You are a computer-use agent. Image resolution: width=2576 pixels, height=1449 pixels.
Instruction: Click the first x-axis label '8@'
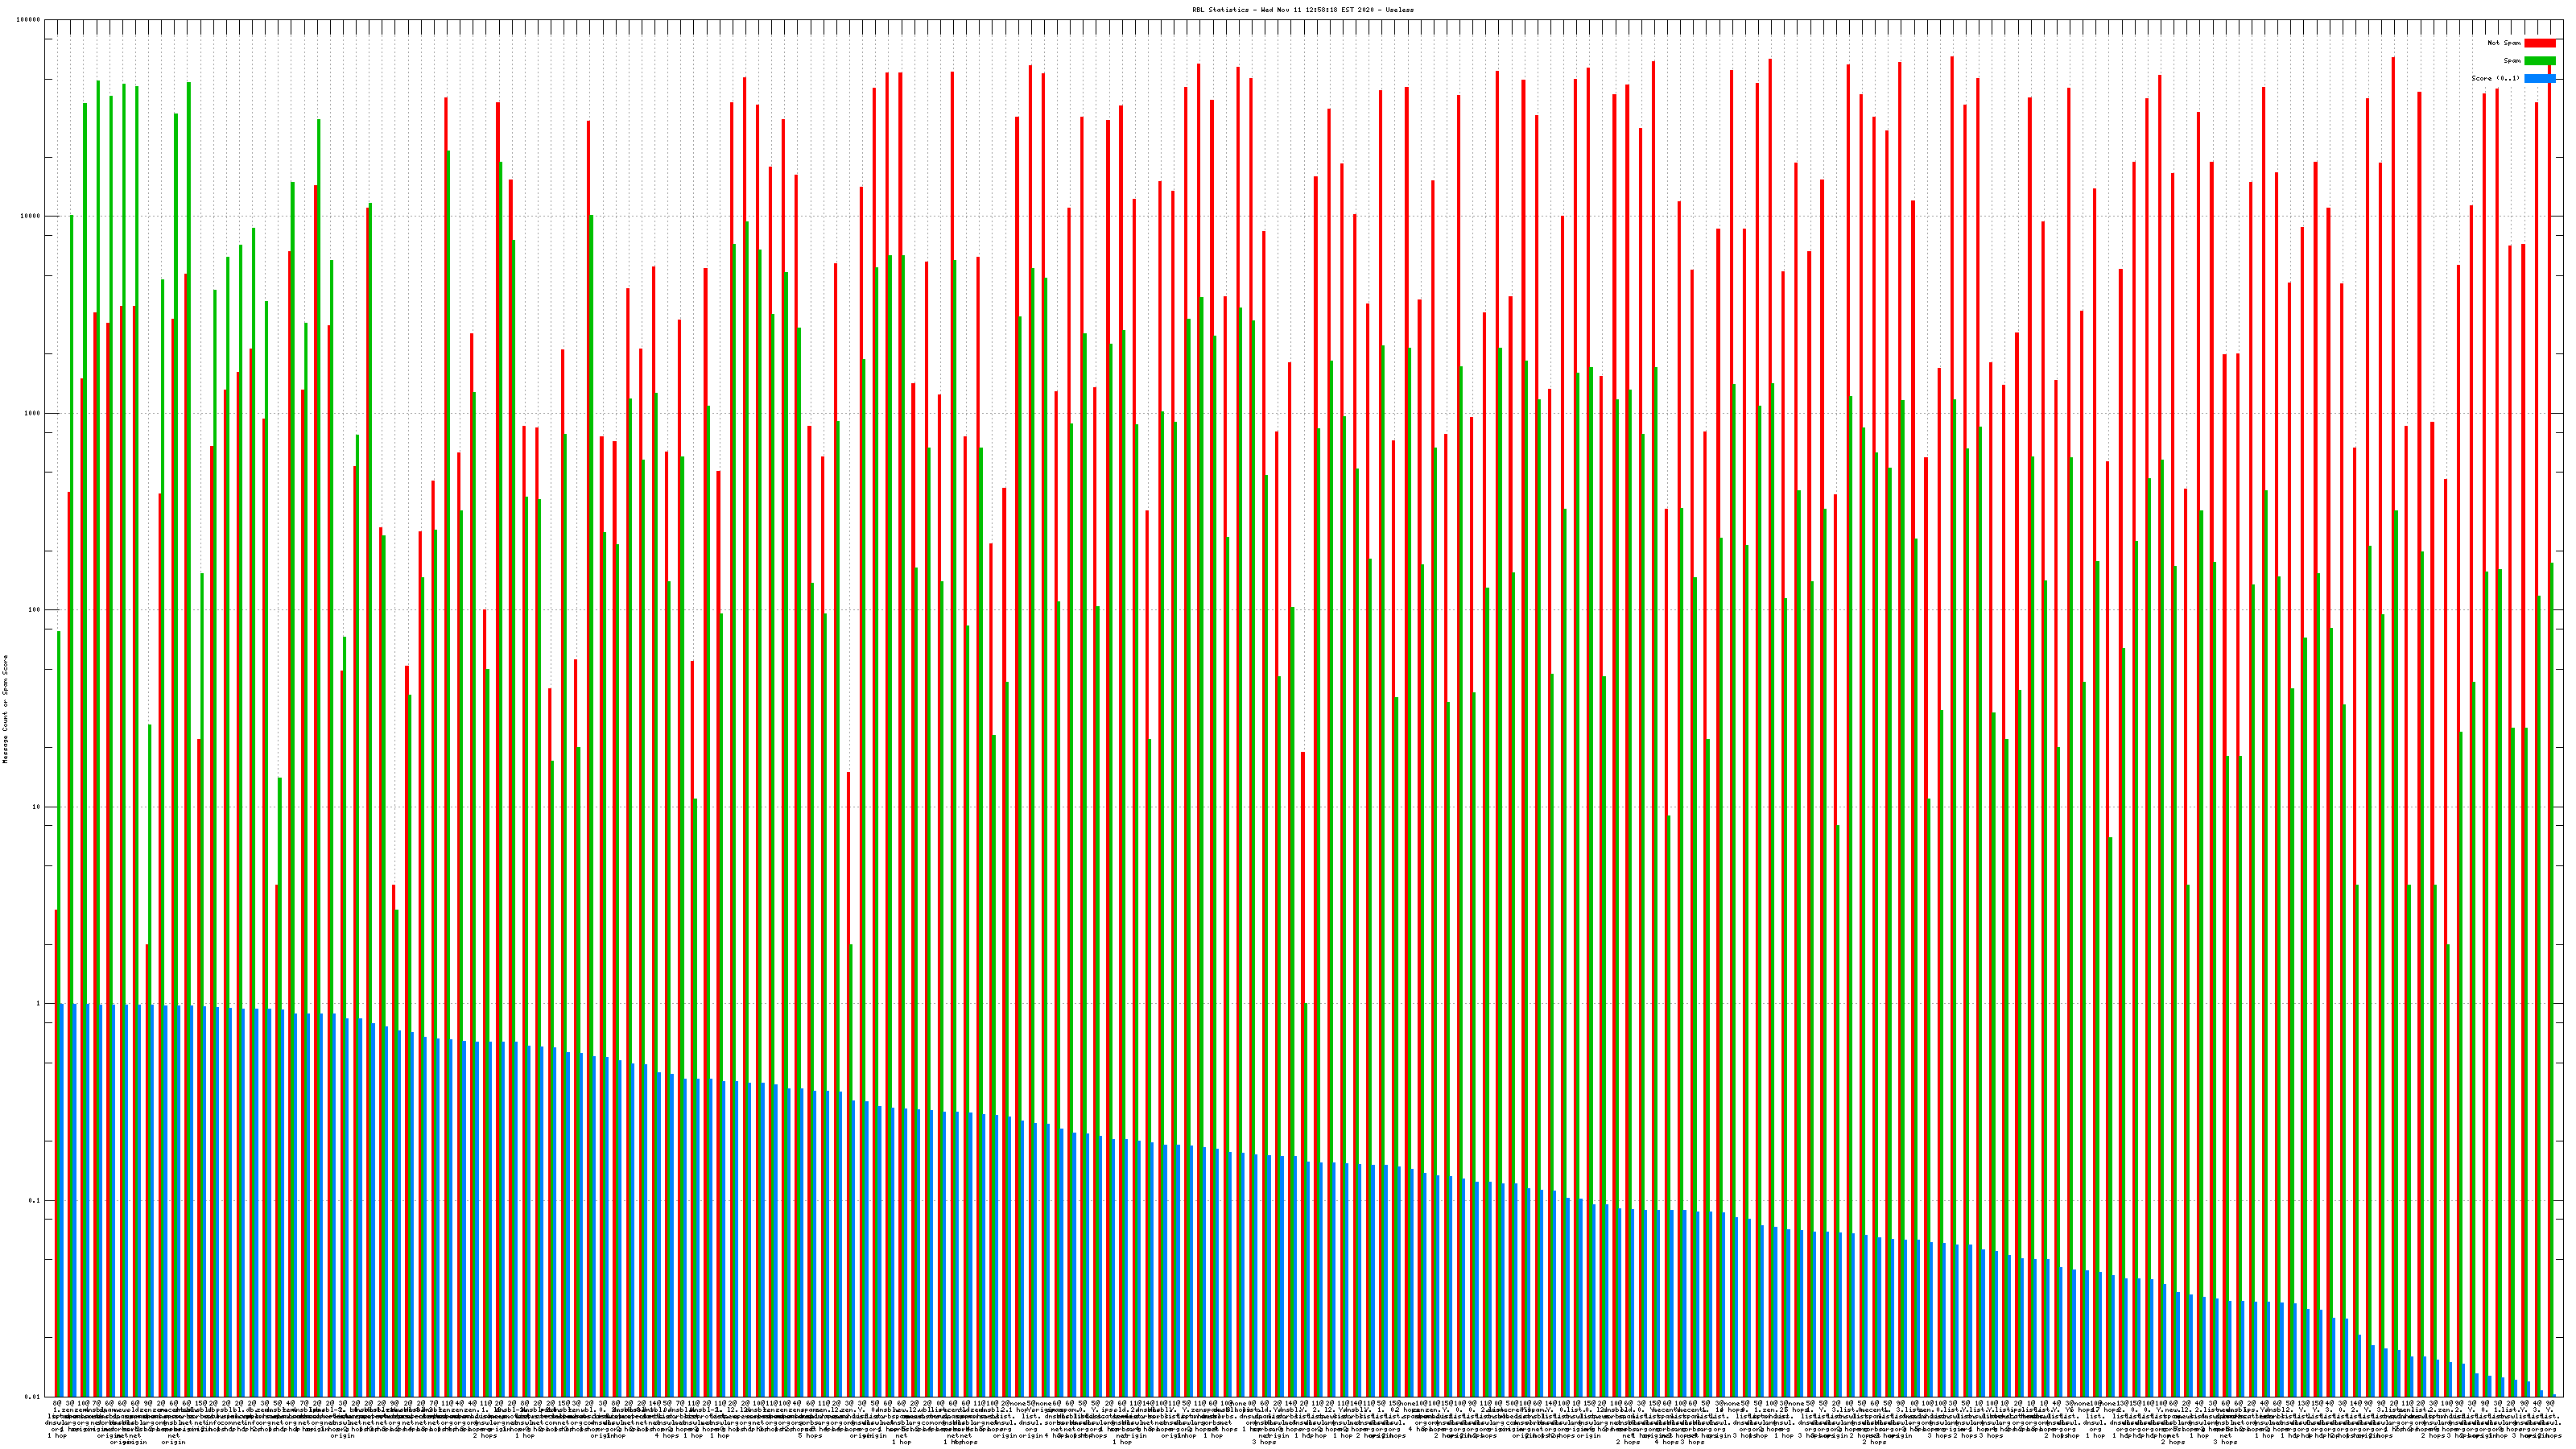(57, 1404)
